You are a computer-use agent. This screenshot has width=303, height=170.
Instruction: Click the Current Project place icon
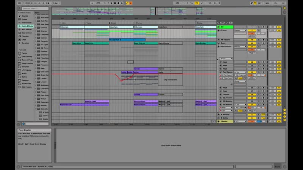pyautogui.click(x=20, y=60)
